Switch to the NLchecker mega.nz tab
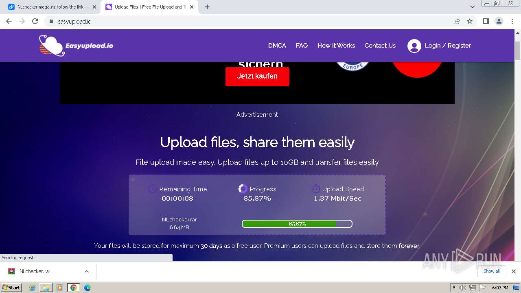 coord(52,7)
